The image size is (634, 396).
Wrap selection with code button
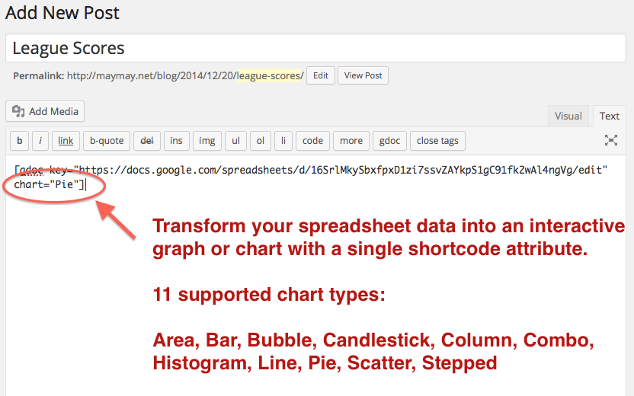[312, 141]
